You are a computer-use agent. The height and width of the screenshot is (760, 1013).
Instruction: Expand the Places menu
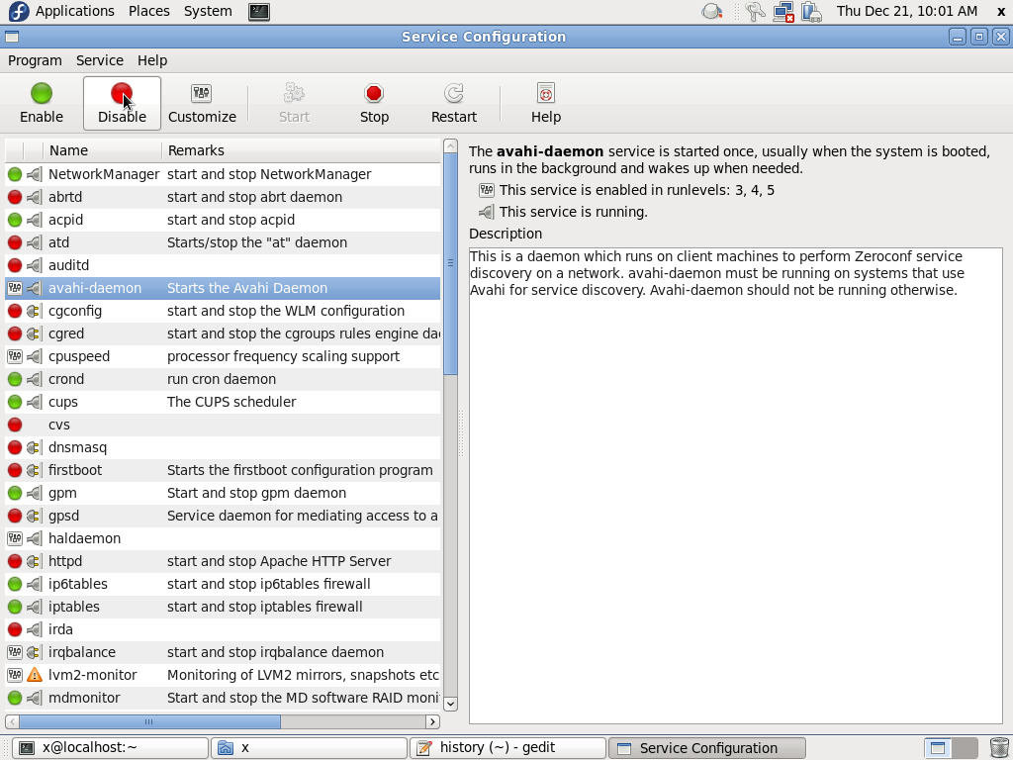(x=149, y=11)
